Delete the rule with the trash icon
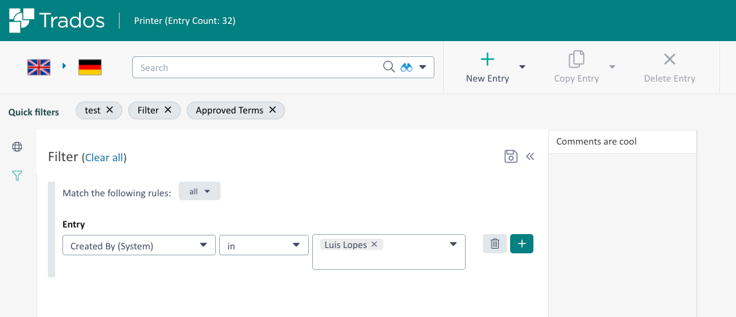Image resolution: width=736 pixels, height=317 pixels. coord(495,244)
